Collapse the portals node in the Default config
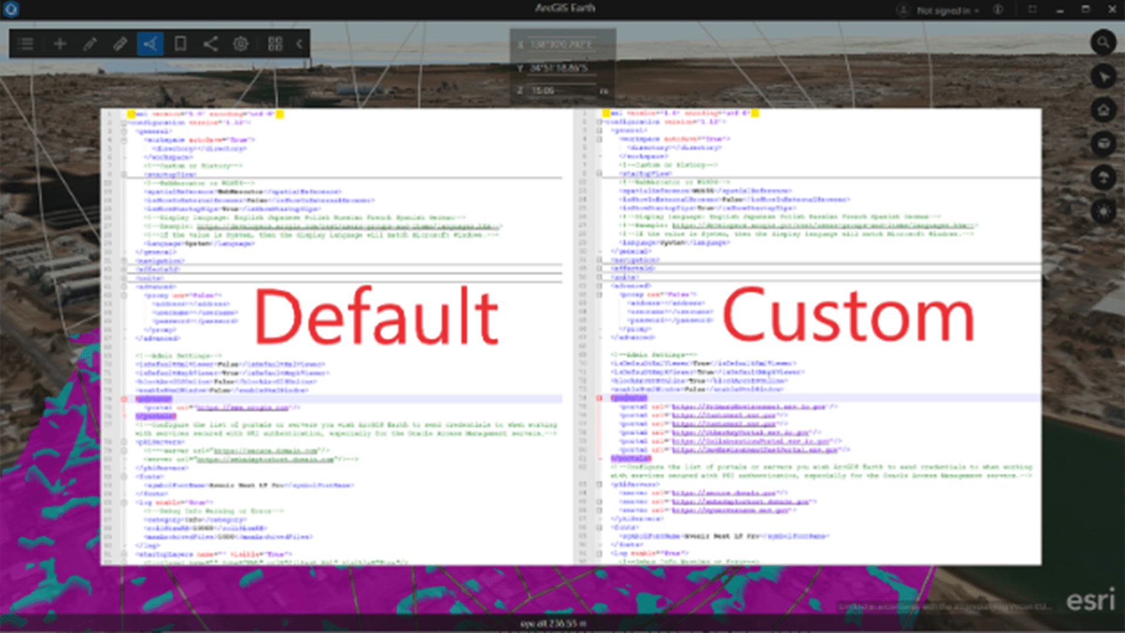This screenshot has width=1125, height=633. tap(122, 399)
